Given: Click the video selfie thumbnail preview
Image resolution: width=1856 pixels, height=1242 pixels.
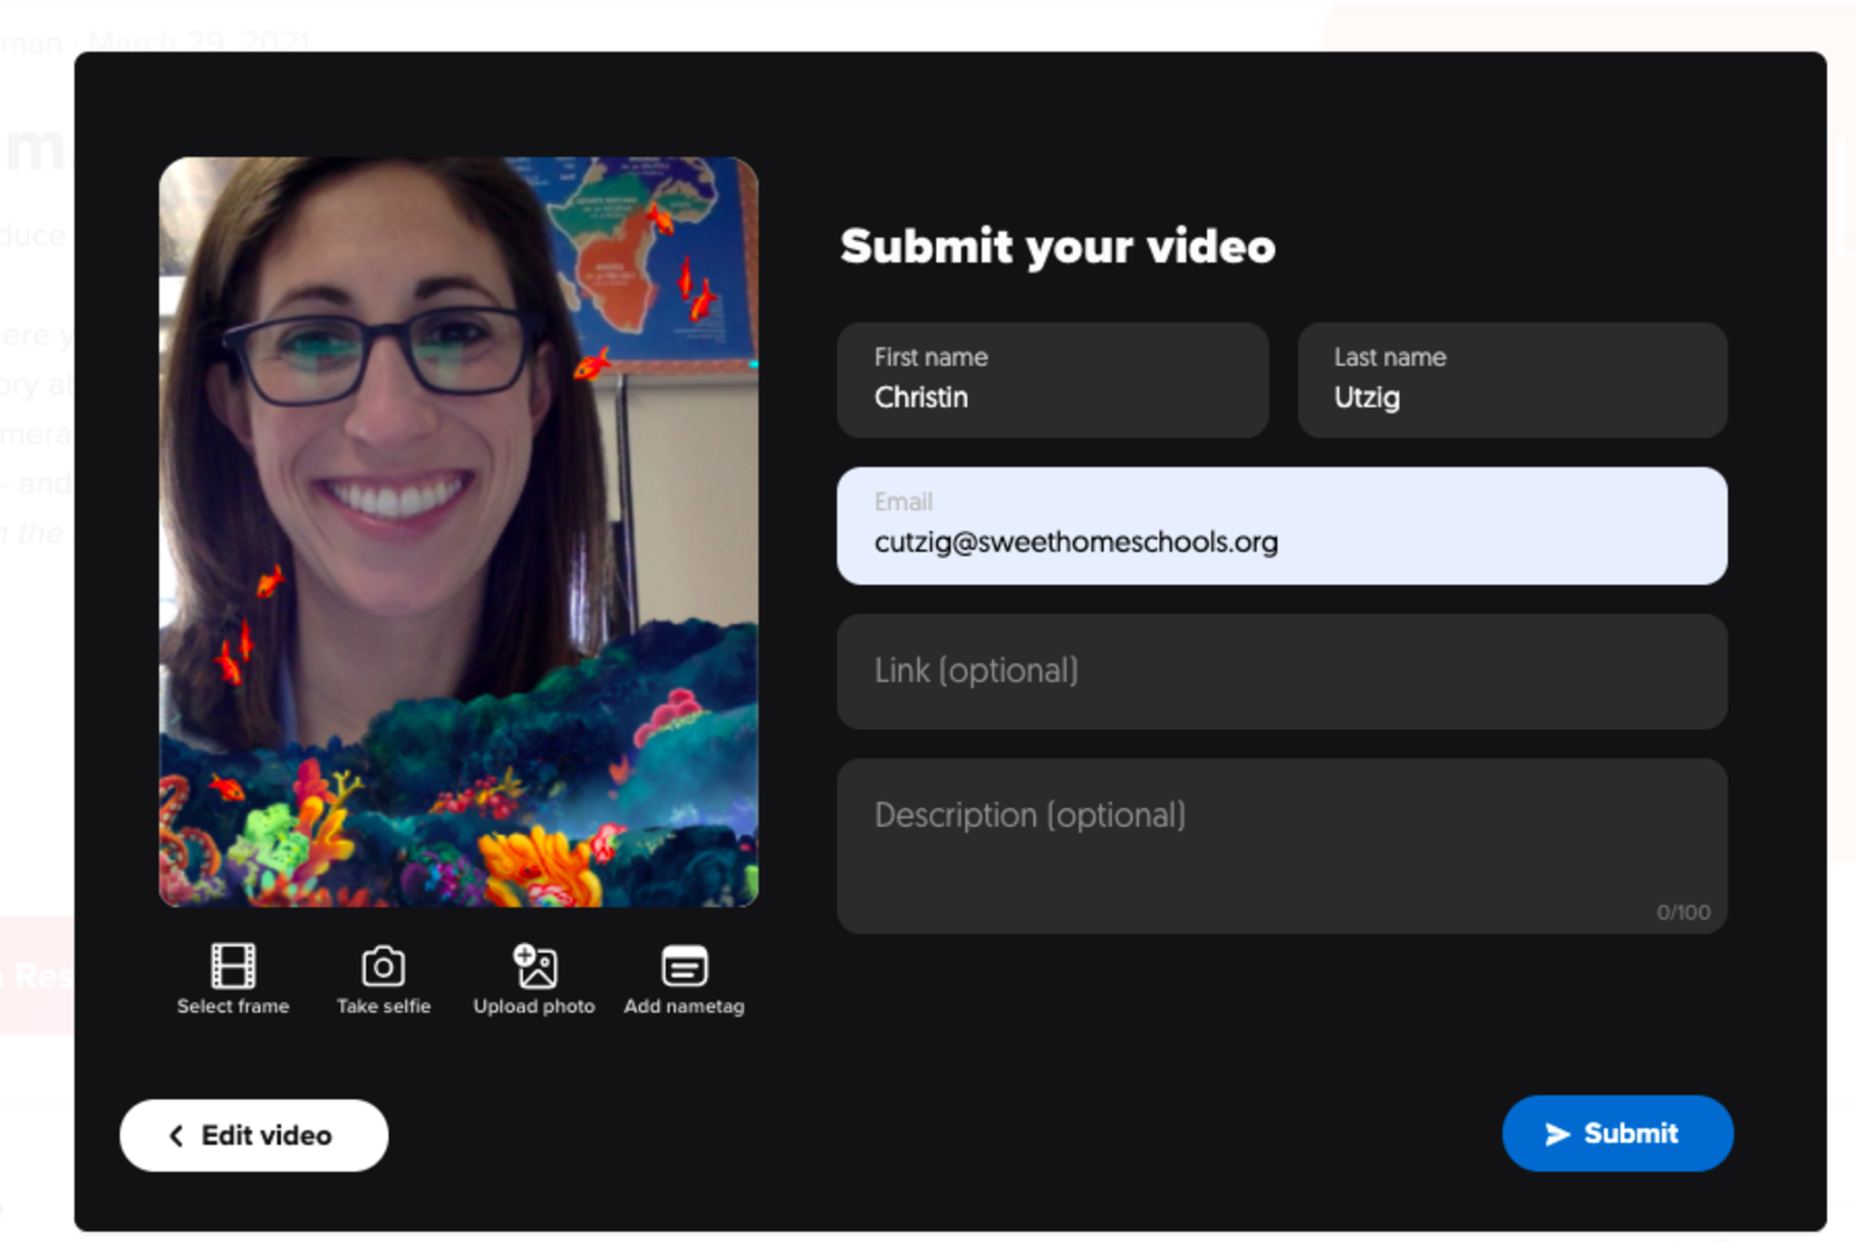Looking at the screenshot, I should click(459, 532).
